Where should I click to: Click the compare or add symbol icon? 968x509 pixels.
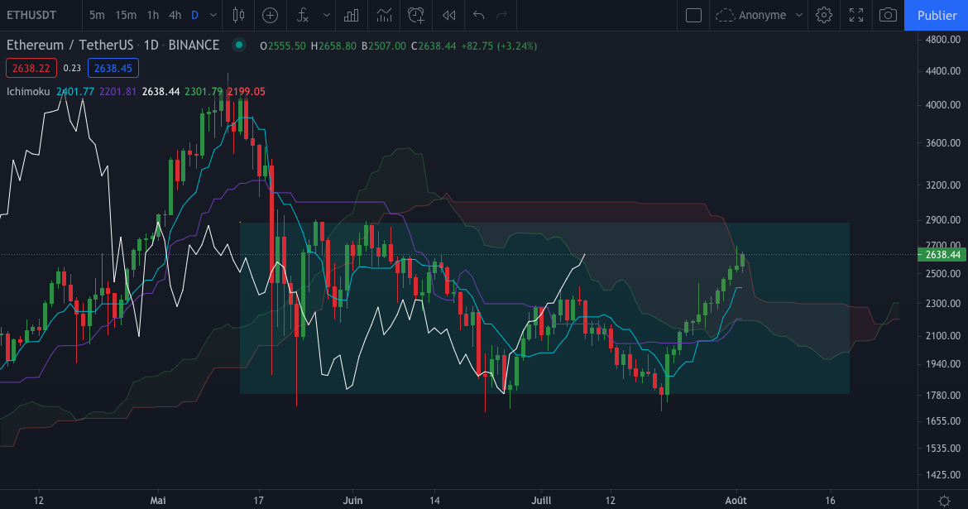pos(270,15)
